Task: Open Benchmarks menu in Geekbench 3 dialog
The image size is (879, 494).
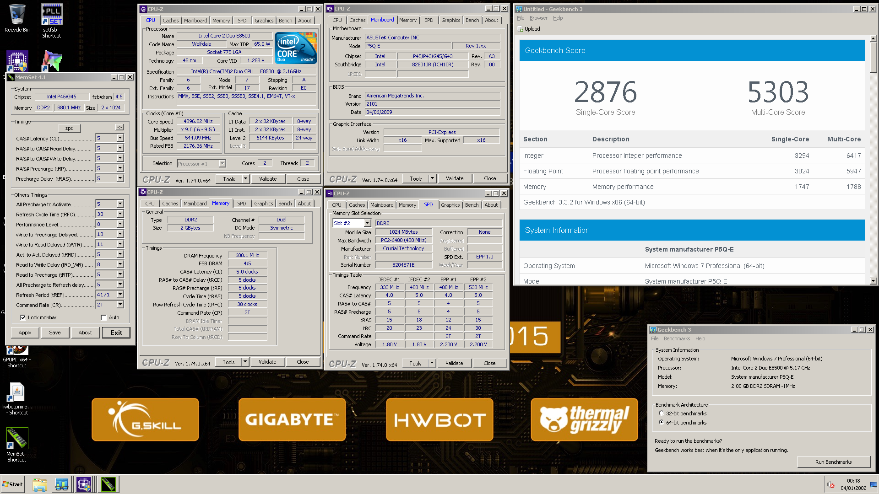Action: coord(677,339)
